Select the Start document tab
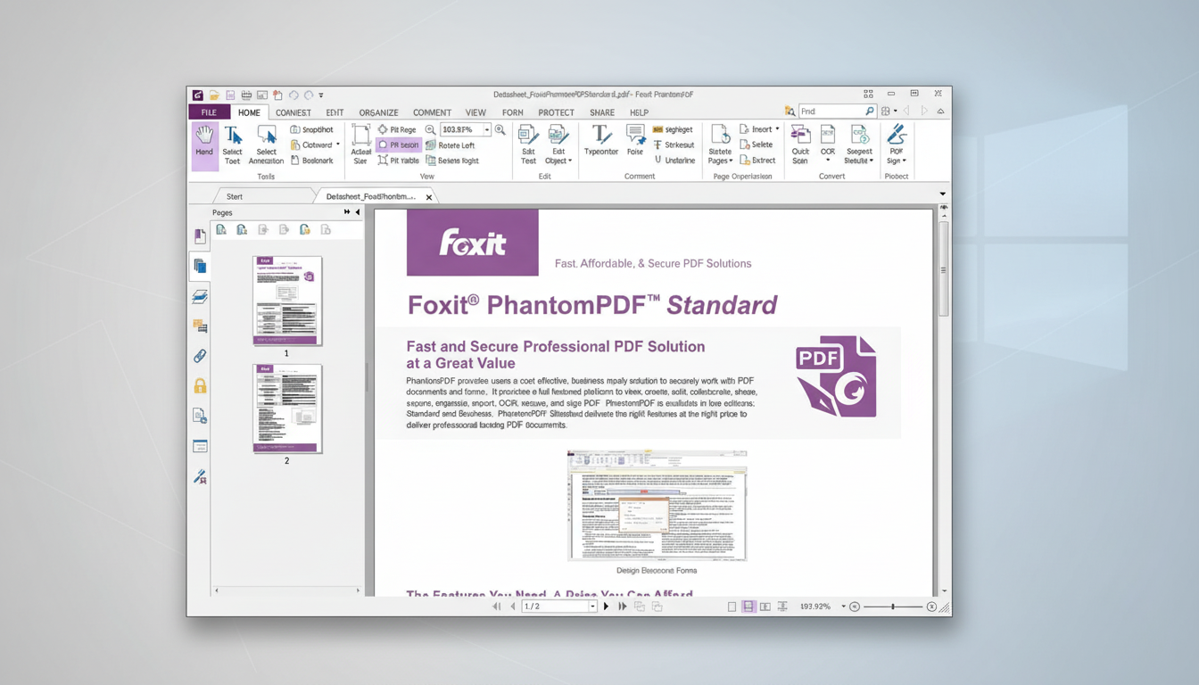The width and height of the screenshot is (1199, 685). (x=233, y=196)
